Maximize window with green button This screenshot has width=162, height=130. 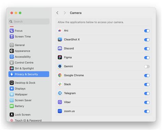point(20,13)
